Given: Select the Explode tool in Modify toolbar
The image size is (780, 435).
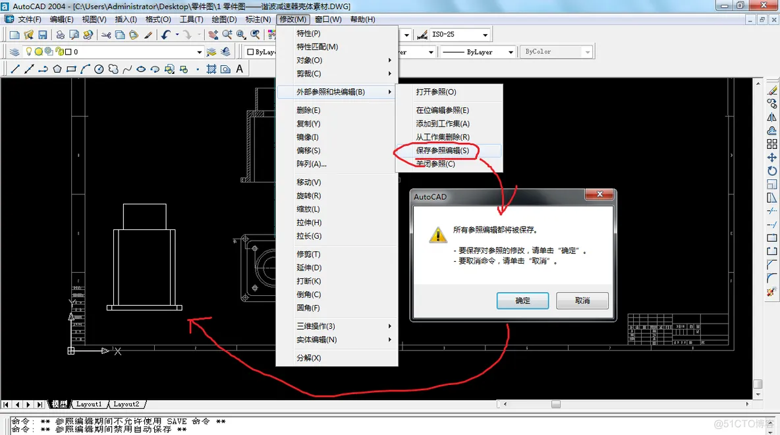Looking at the screenshot, I should [x=772, y=292].
